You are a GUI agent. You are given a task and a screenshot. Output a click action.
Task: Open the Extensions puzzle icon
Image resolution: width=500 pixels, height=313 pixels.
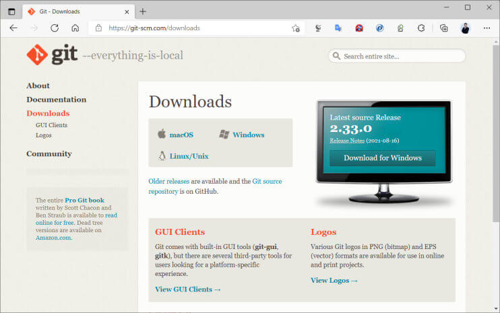point(421,28)
